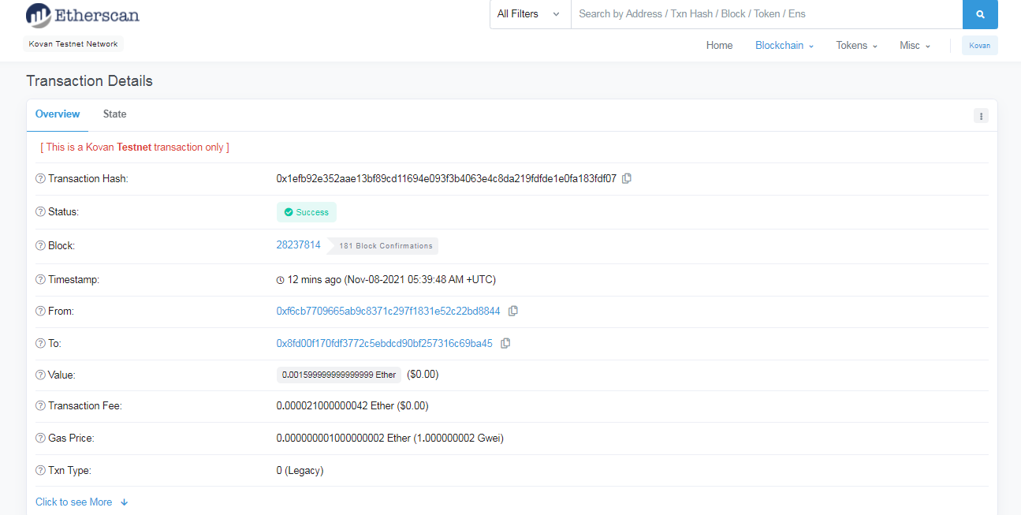Click the Transaction Details heading
Image resolution: width=1021 pixels, height=515 pixels.
coord(89,81)
